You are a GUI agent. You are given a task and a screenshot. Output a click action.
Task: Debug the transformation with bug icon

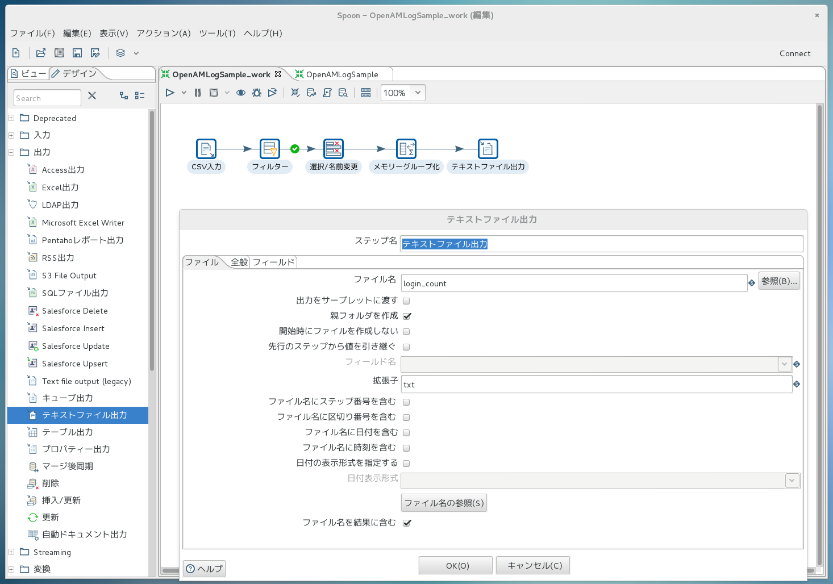(x=257, y=93)
